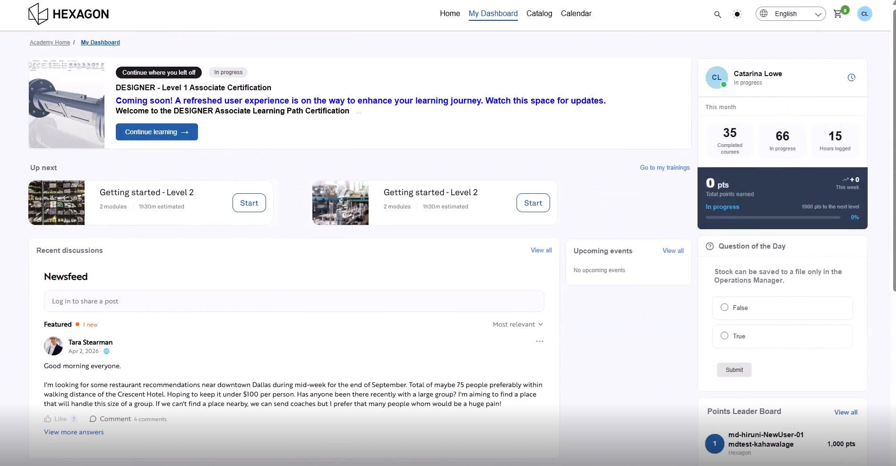Select the My Dashboard menu item
The width and height of the screenshot is (896, 466).
pyautogui.click(x=493, y=13)
